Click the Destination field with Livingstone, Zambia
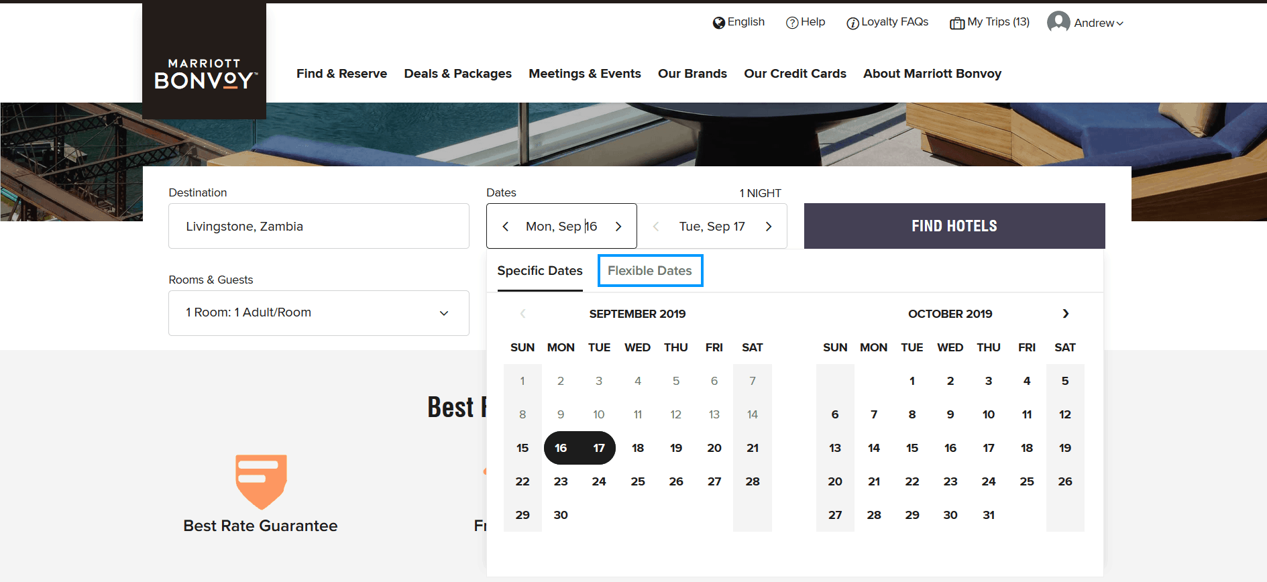This screenshot has width=1267, height=582. [319, 226]
